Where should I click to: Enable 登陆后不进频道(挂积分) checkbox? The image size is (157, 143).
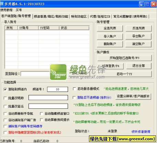click(x=74, y=98)
